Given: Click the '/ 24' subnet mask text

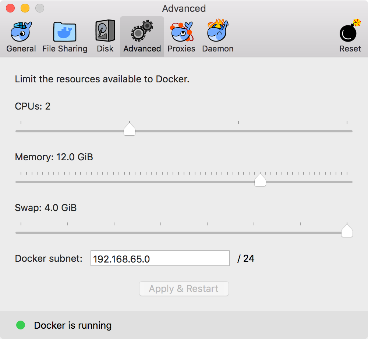Looking at the screenshot, I should [246, 258].
